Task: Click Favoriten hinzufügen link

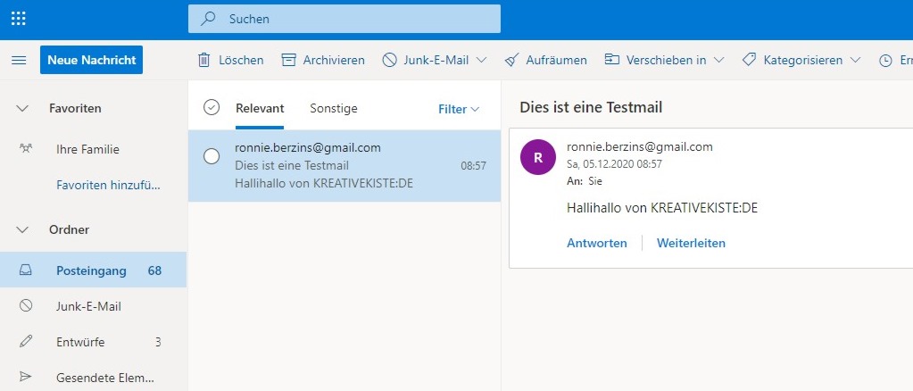Action: (x=108, y=186)
